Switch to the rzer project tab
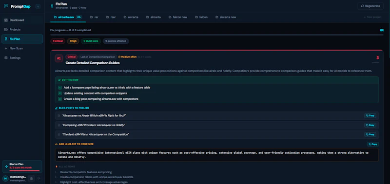The width and height of the screenshot is (390, 184). 111,17
